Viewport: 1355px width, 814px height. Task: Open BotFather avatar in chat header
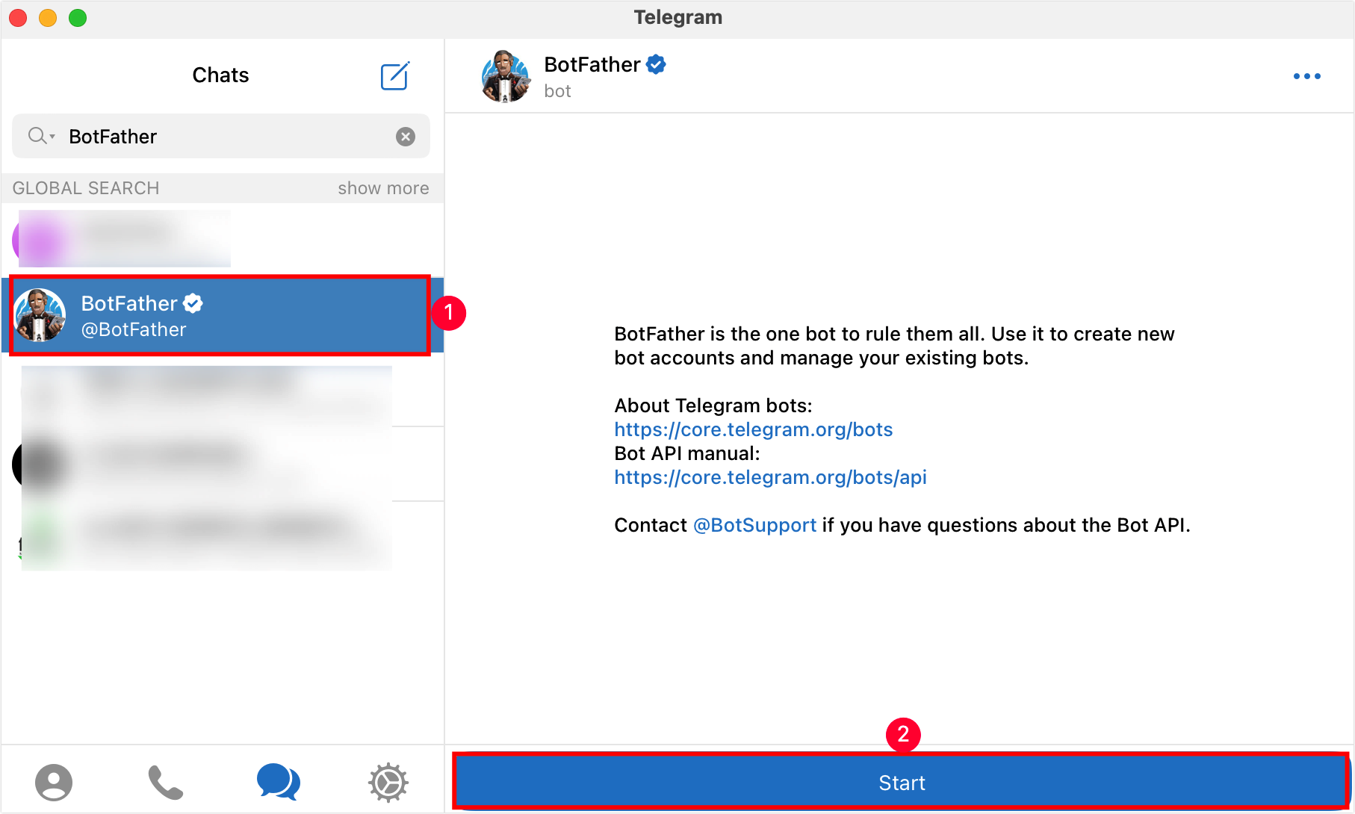coord(506,76)
